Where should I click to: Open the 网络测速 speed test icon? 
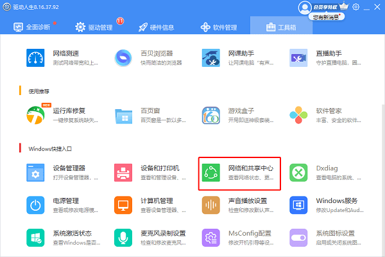(x=35, y=58)
